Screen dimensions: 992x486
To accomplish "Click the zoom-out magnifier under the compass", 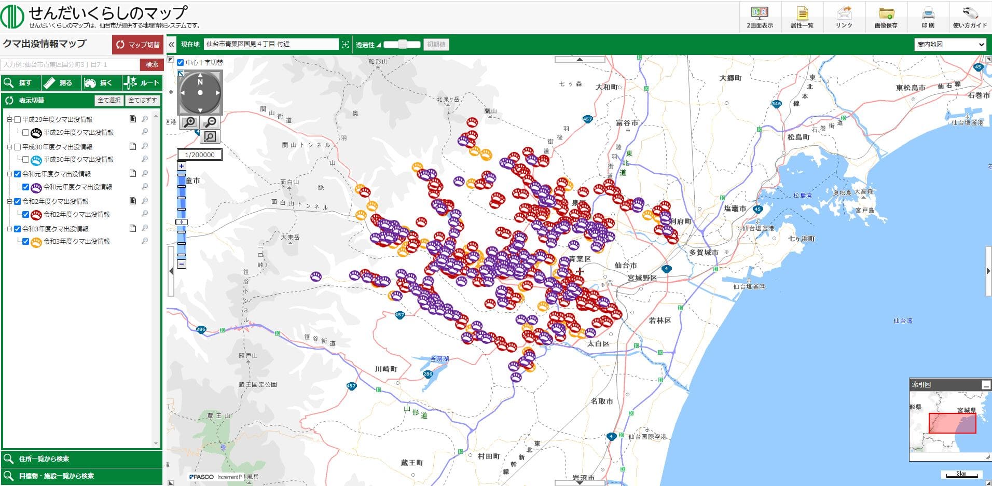I will [x=210, y=122].
